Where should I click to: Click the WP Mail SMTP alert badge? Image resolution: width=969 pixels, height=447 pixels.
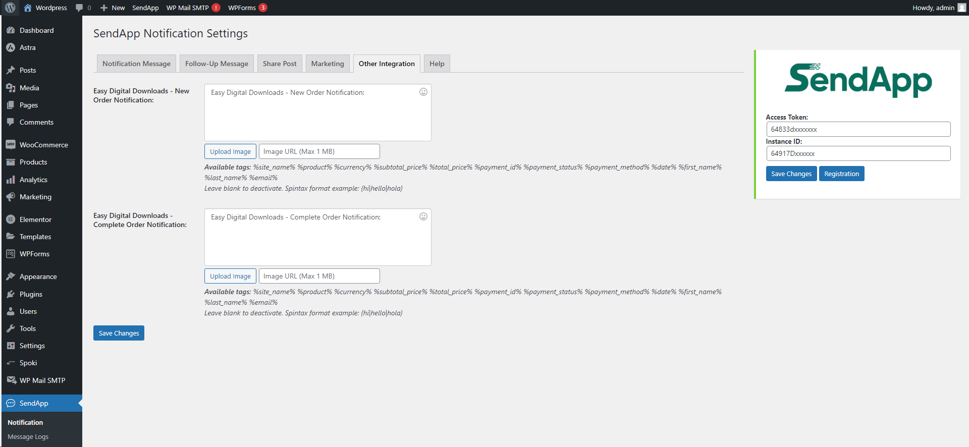pos(216,8)
